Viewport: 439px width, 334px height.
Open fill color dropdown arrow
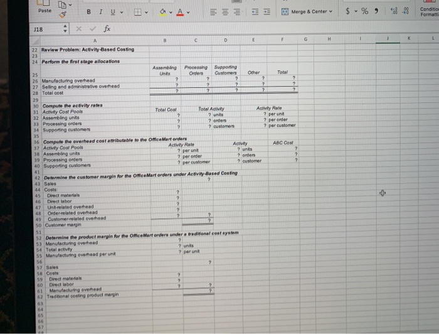(171, 13)
